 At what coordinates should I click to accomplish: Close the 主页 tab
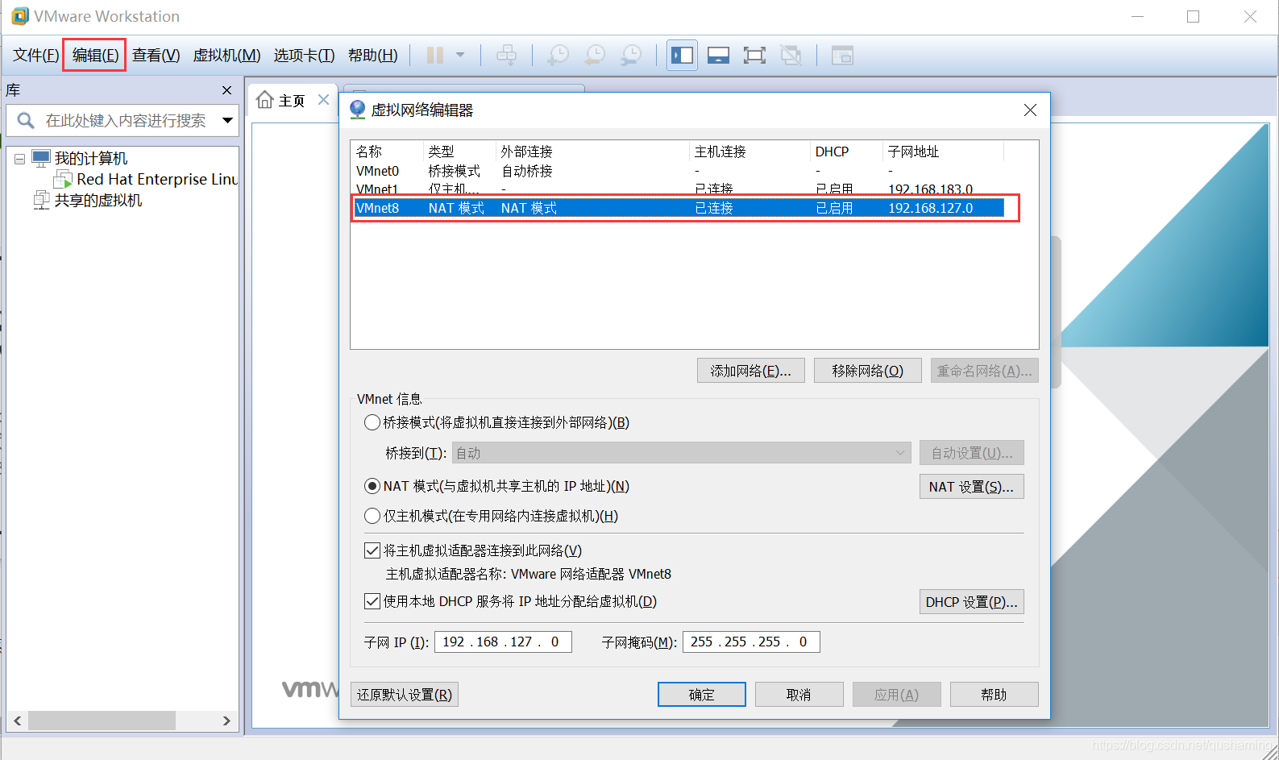pyautogui.click(x=323, y=99)
